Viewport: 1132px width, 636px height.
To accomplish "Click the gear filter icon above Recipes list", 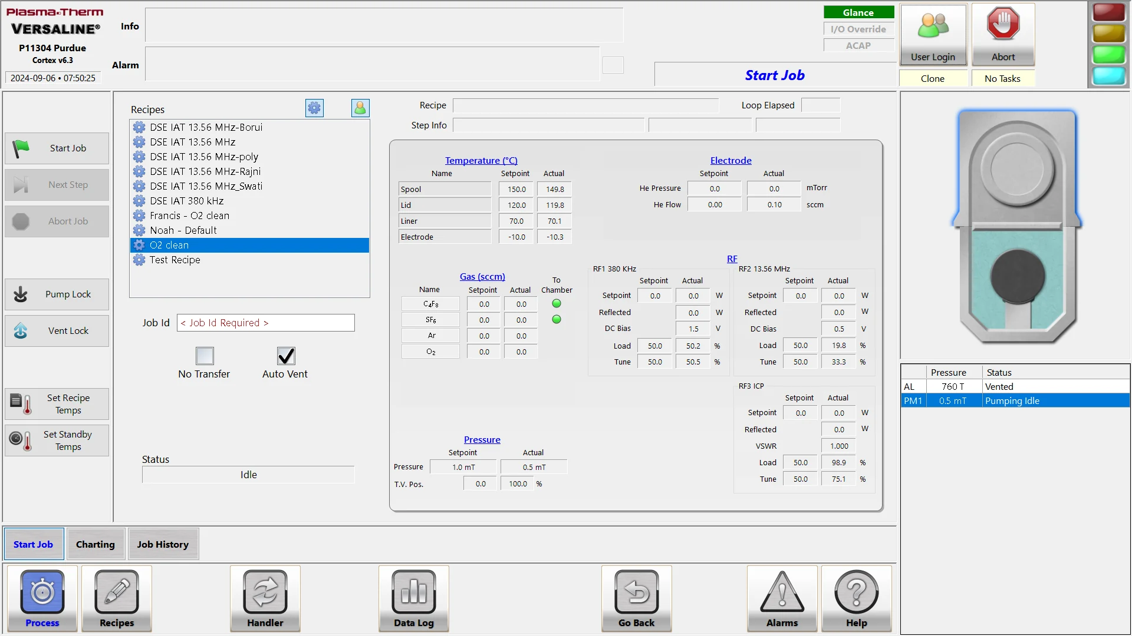I will pyautogui.click(x=314, y=108).
